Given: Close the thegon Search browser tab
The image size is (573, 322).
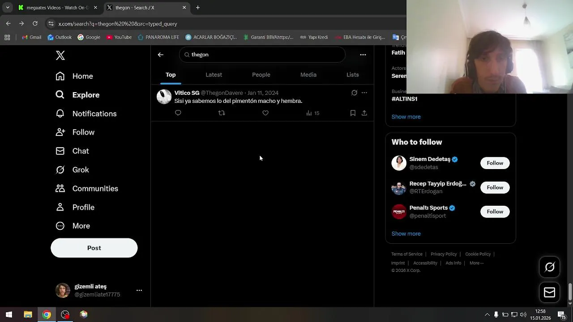Looking at the screenshot, I should click(x=184, y=8).
